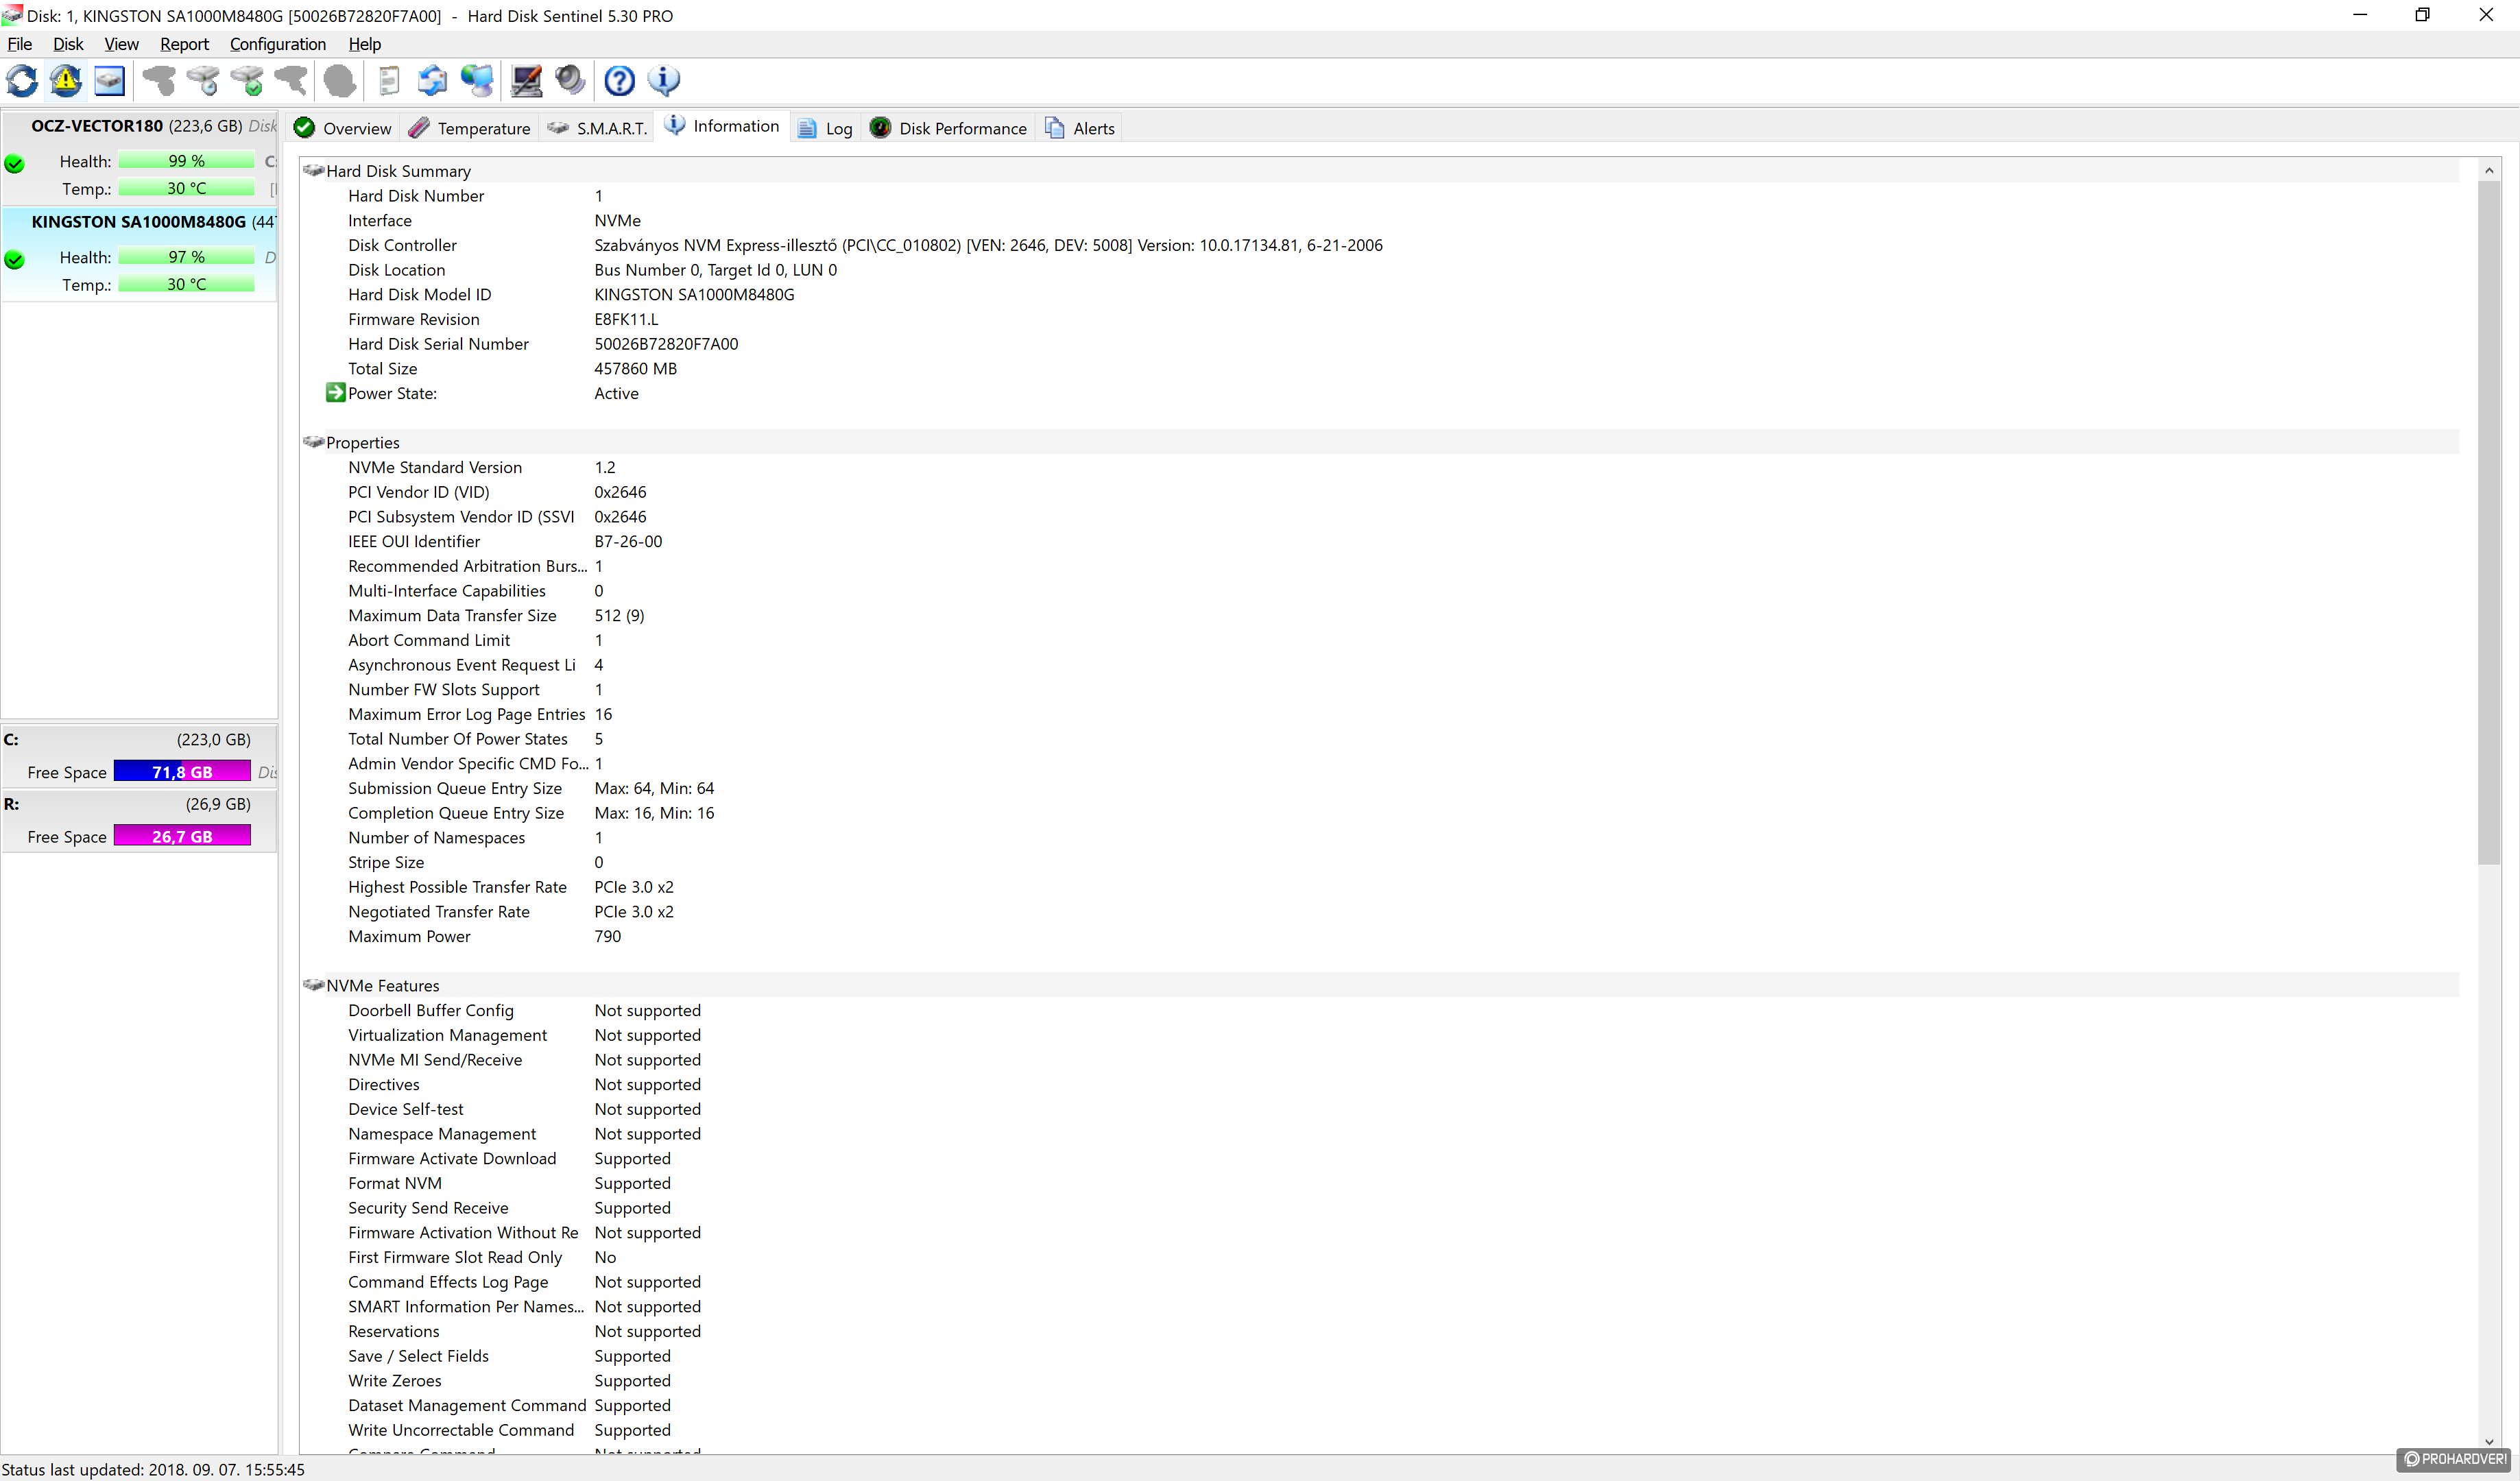Click the send report by e-mail icon

(x=433, y=80)
